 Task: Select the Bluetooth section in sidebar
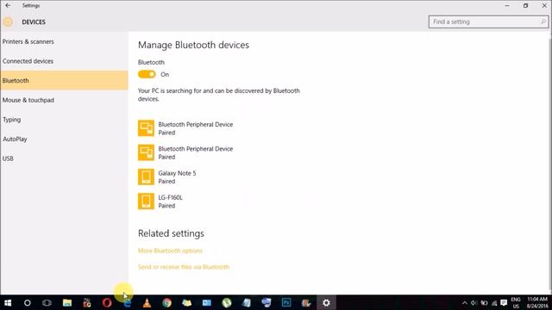click(x=64, y=80)
